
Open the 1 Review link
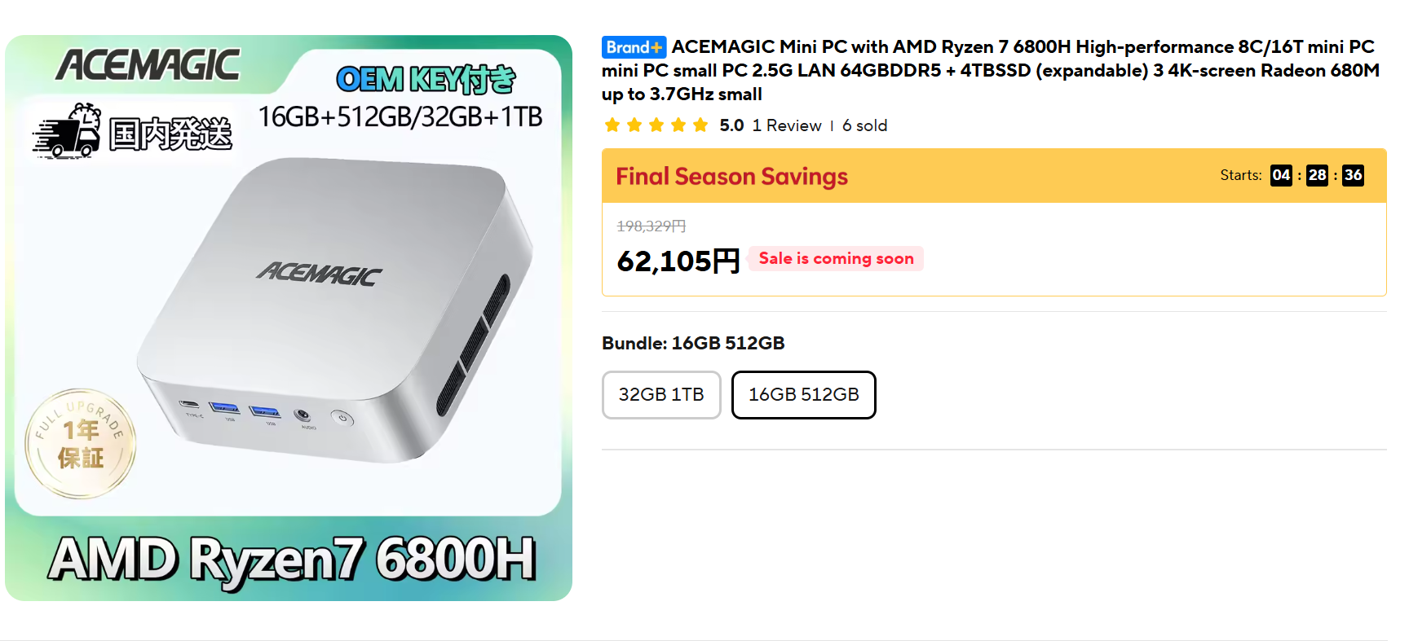(786, 125)
